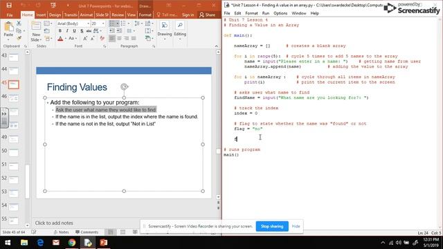Toggle left text alignment

pyautogui.click(x=112, y=39)
